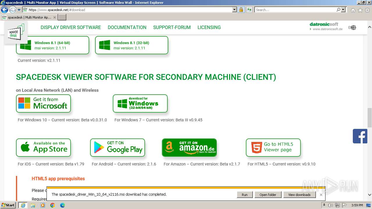Click the security lock icon in address bar
372x209 pixels.
[x=241, y=10]
